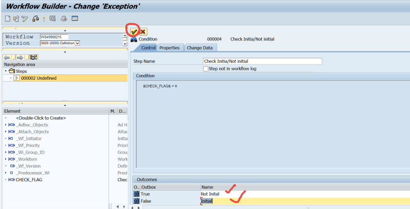
Task: Open the back arrow history dropdown
Action: [12, 57]
